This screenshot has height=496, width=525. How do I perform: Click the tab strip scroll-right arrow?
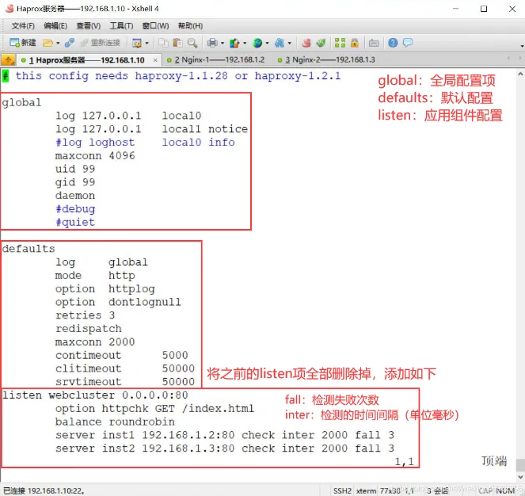coord(520,59)
